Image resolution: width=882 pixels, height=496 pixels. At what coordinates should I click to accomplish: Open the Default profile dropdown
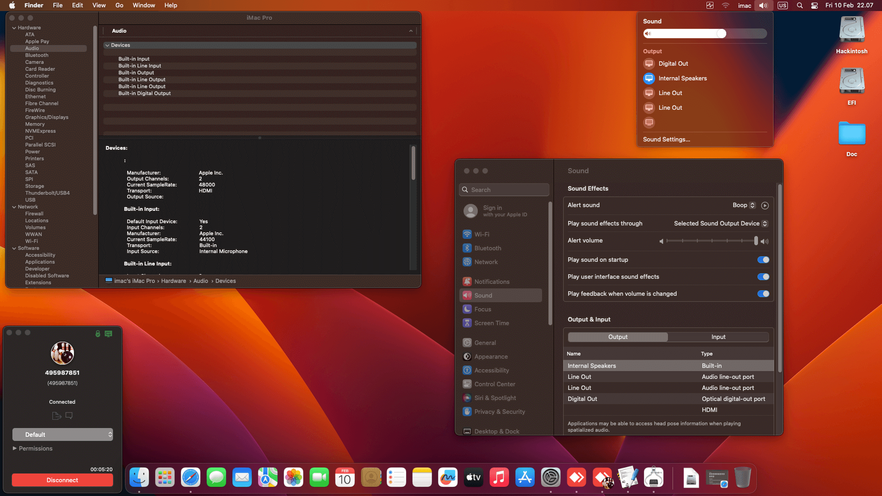(x=62, y=434)
